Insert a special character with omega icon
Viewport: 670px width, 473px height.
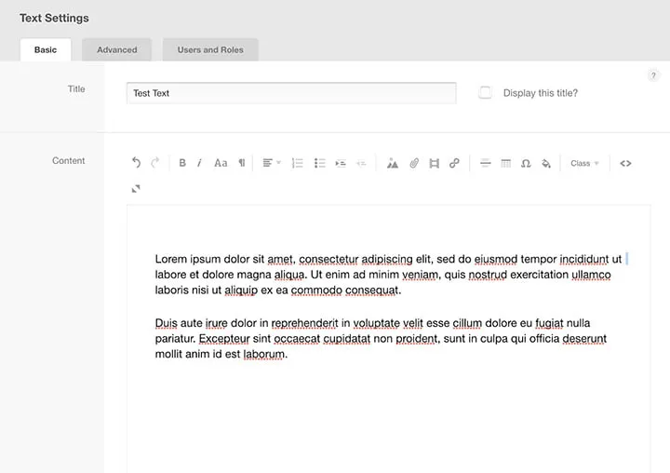pyautogui.click(x=526, y=163)
